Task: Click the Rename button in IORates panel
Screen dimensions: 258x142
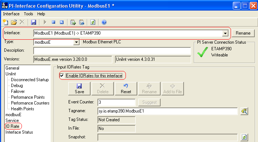Action: pos(149,88)
